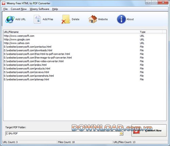Click the Add URL toolbar label

point(20,19)
